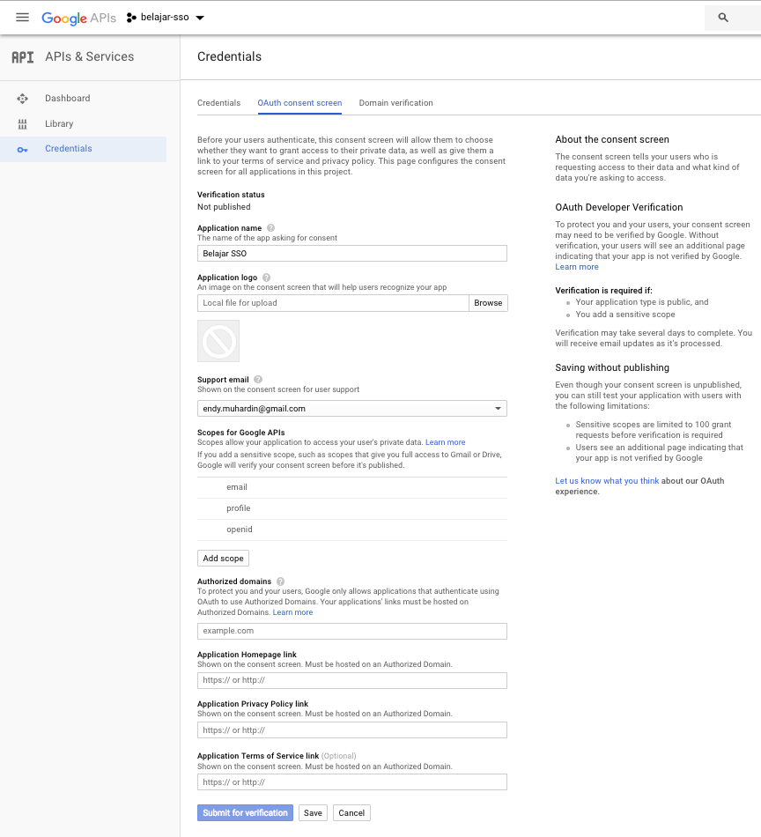
Task: Show help for Authorized domains
Action: pos(280,581)
